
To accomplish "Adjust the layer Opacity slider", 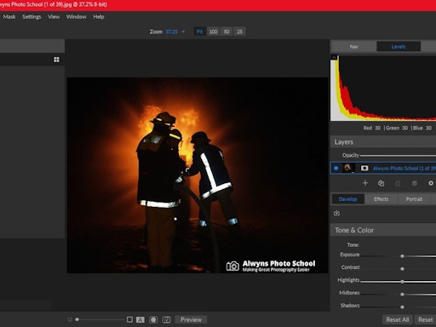I will pos(398,156).
